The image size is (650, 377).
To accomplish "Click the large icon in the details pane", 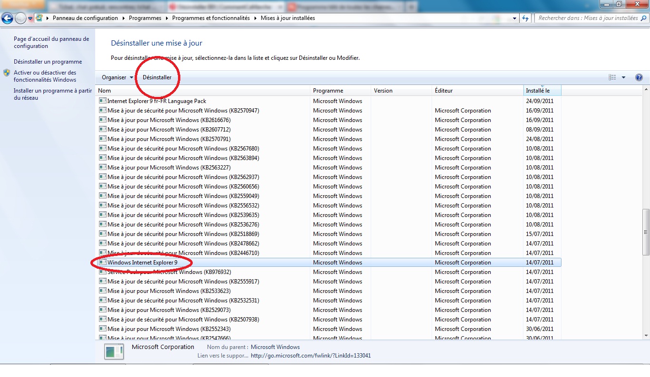I will 114,351.
